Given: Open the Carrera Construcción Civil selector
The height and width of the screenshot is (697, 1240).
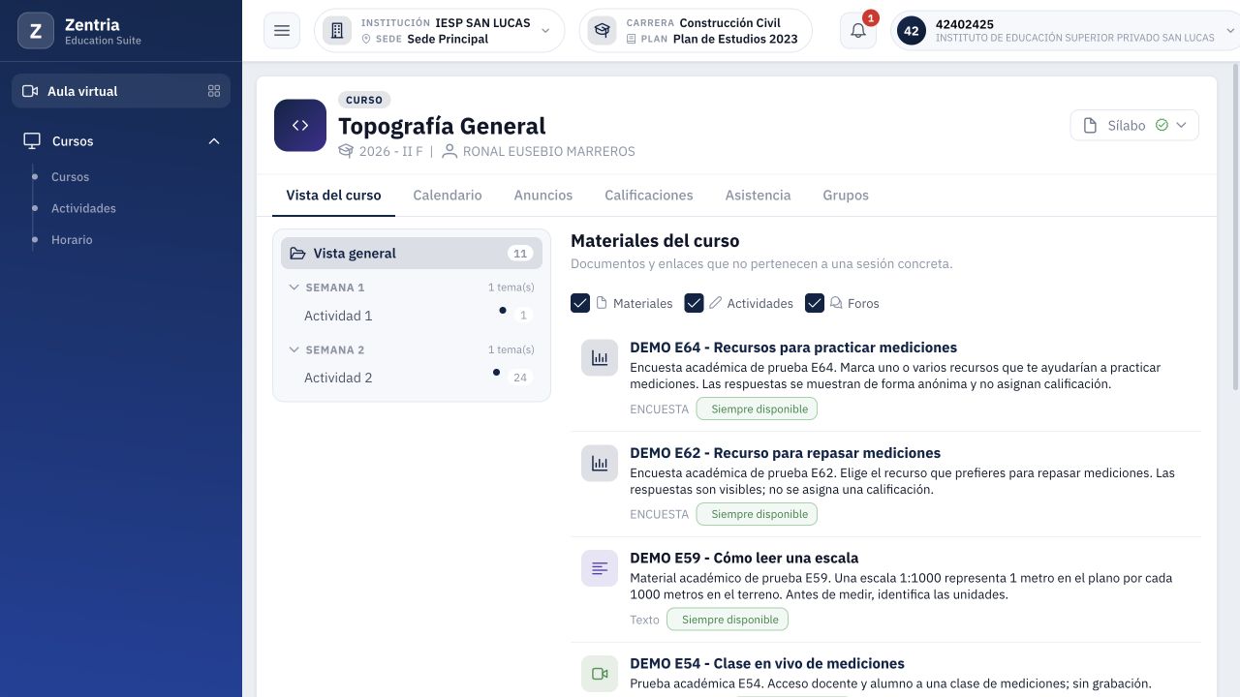Looking at the screenshot, I should 696,31.
